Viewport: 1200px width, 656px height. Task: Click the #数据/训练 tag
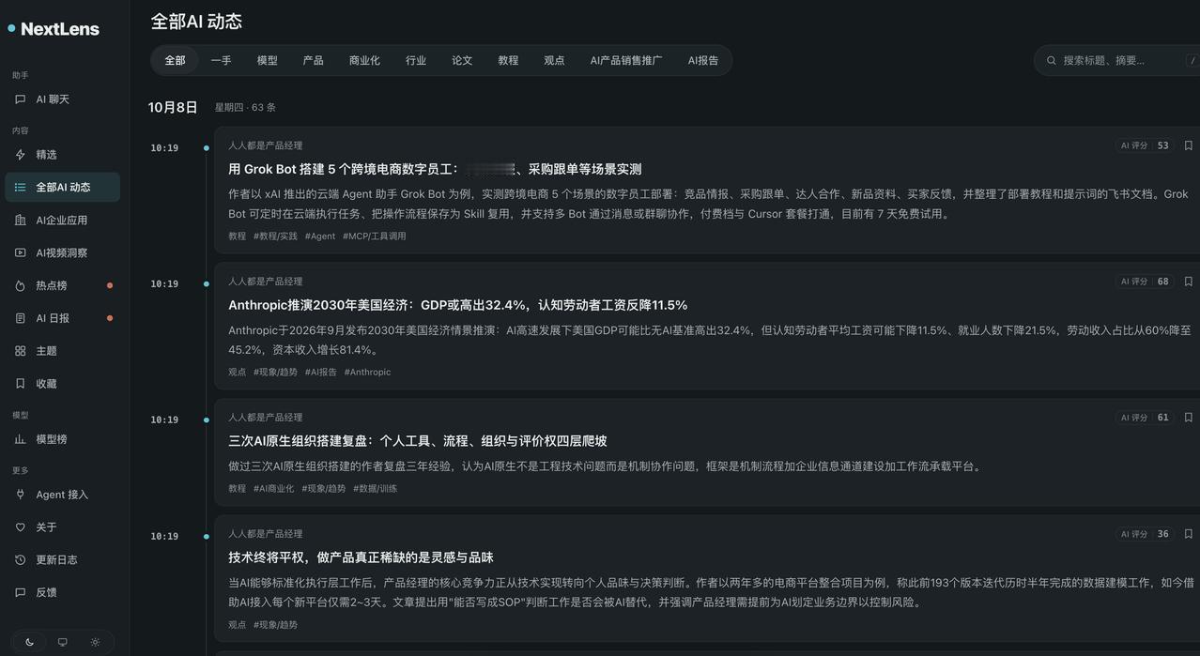point(375,489)
